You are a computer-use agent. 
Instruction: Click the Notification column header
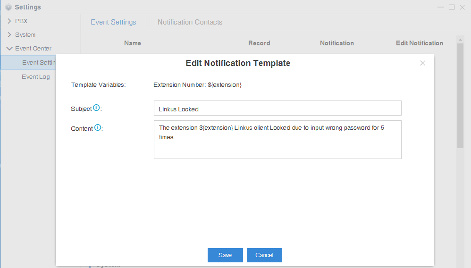[x=336, y=43]
